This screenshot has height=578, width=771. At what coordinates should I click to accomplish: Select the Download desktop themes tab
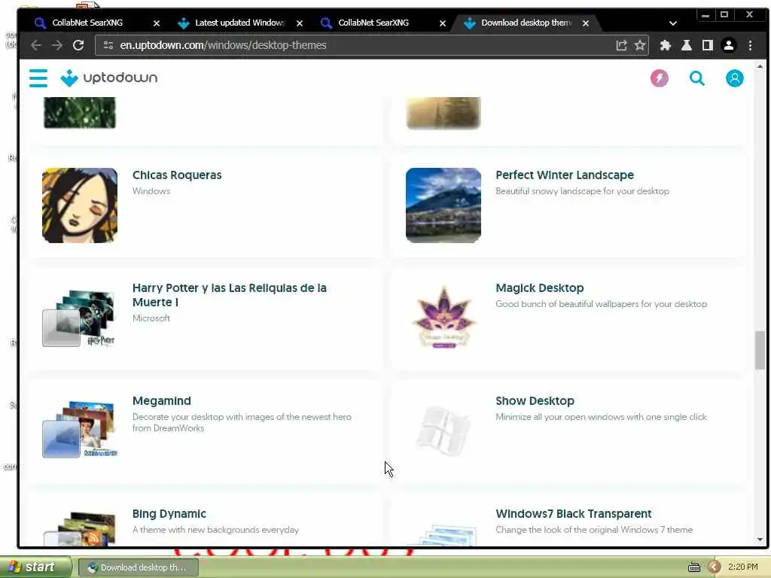point(526,23)
